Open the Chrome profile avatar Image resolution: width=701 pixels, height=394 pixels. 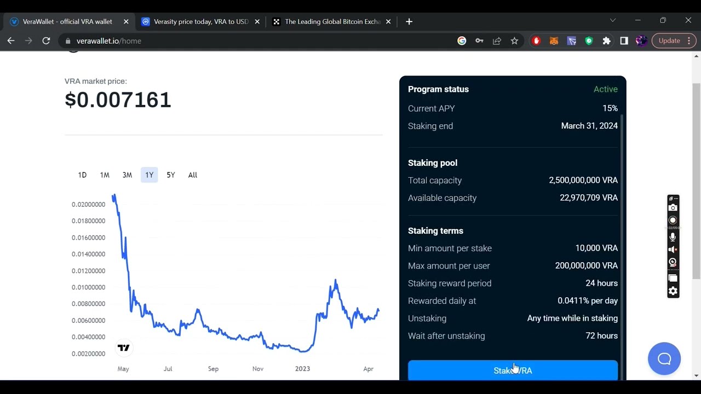click(x=641, y=40)
